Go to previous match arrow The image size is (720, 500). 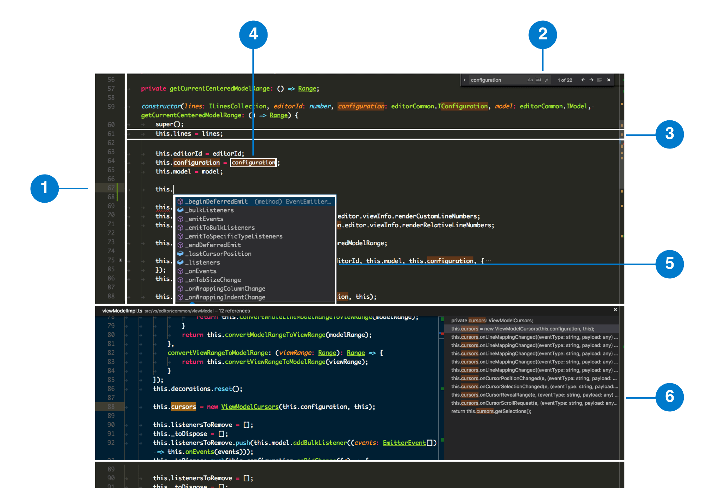coord(583,80)
